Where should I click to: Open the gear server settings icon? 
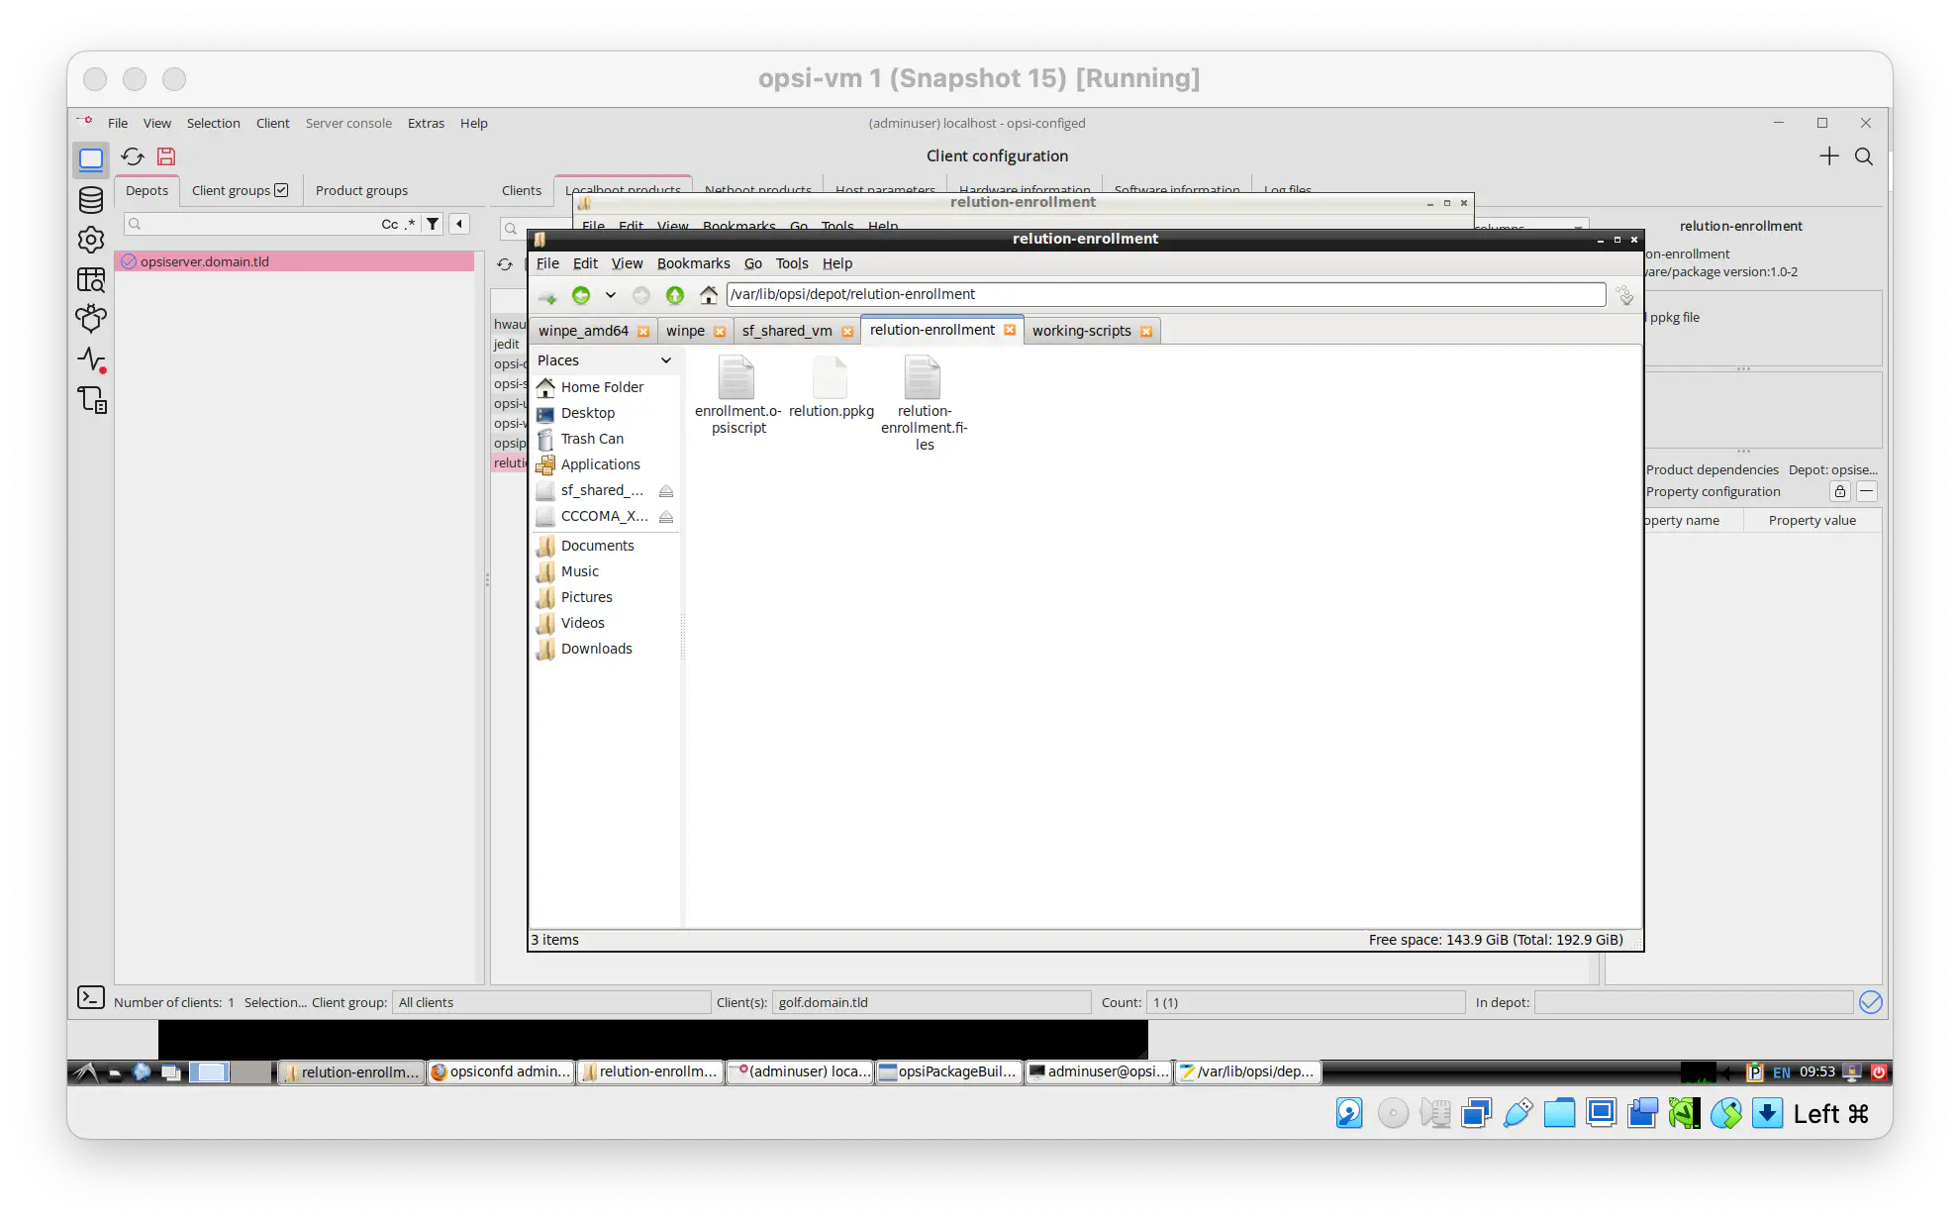click(x=91, y=240)
